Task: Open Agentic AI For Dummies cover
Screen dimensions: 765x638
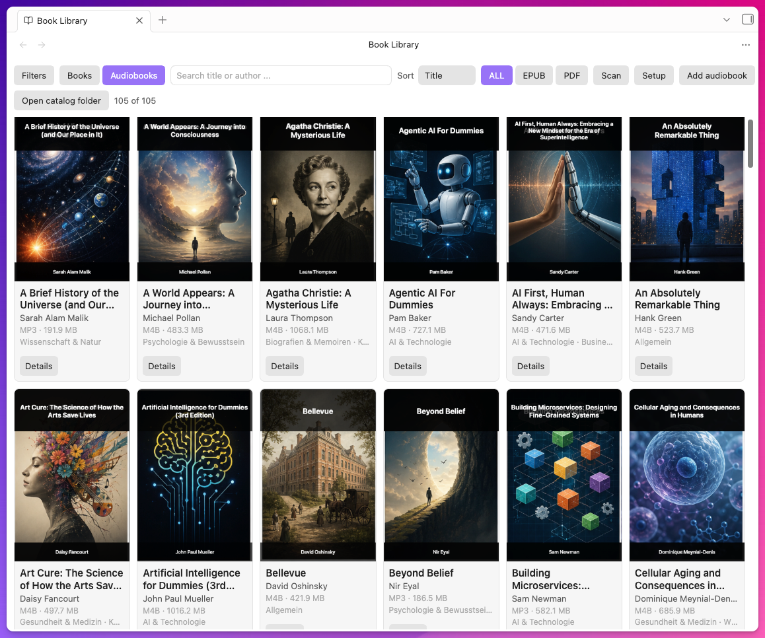Action: pyautogui.click(x=441, y=199)
